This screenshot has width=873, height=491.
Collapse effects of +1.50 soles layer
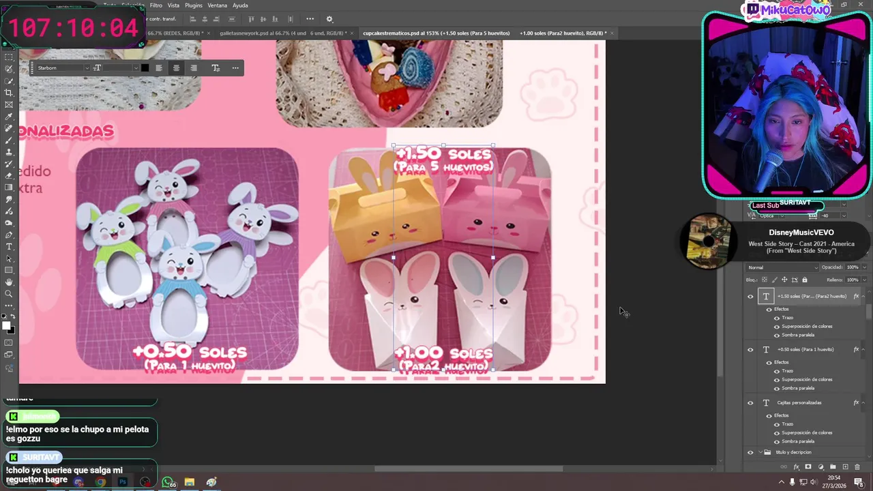(863, 297)
